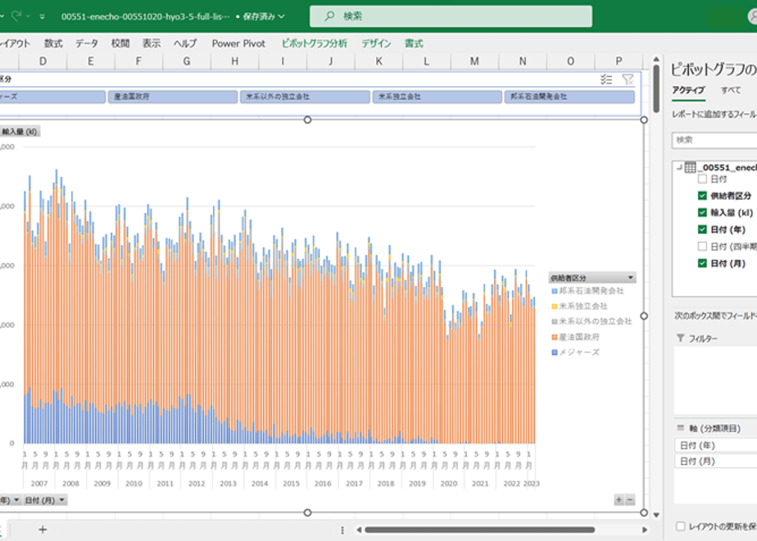This screenshot has width=757, height=541.
Task: Click the vertical scrollbar up arrow
Action: [656, 59]
